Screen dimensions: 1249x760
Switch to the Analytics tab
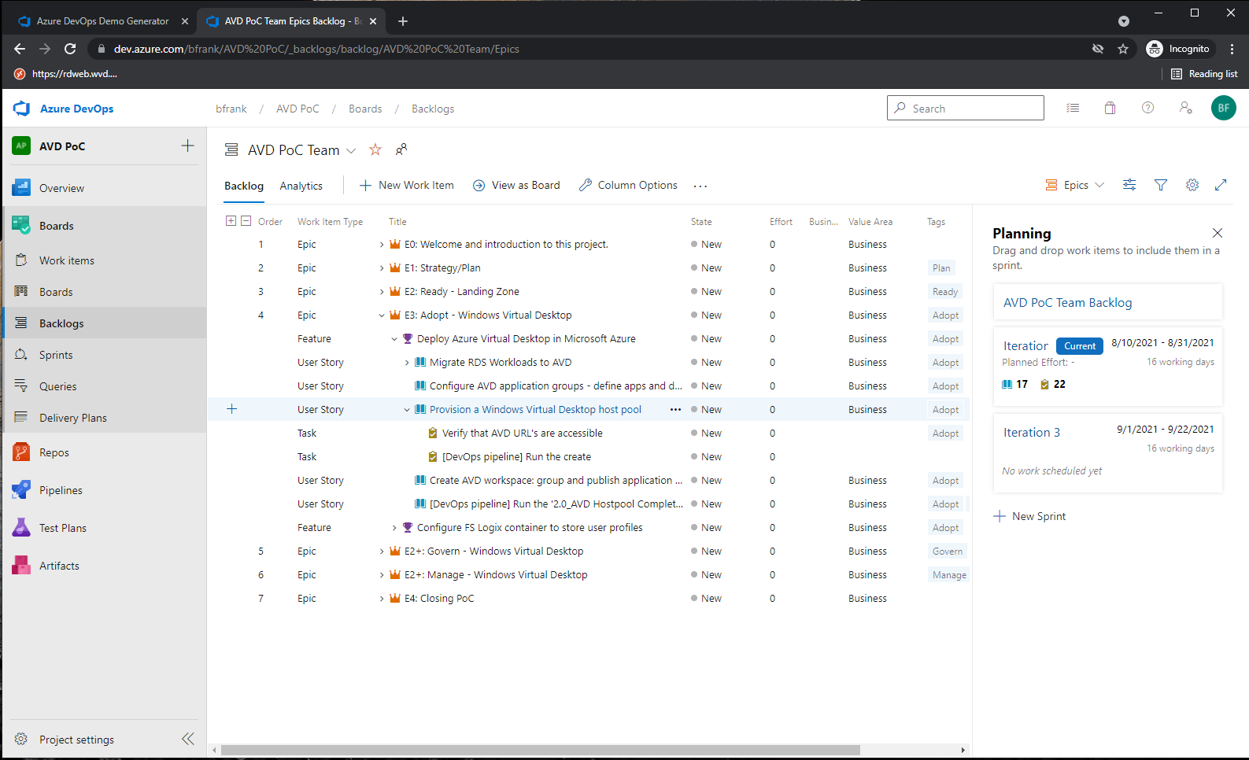pyautogui.click(x=301, y=186)
